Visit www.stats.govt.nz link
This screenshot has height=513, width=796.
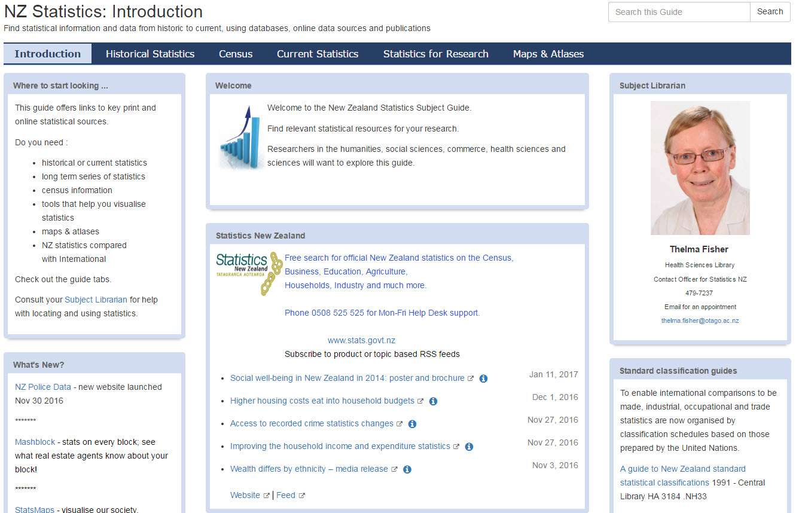pyautogui.click(x=361, y=340)
